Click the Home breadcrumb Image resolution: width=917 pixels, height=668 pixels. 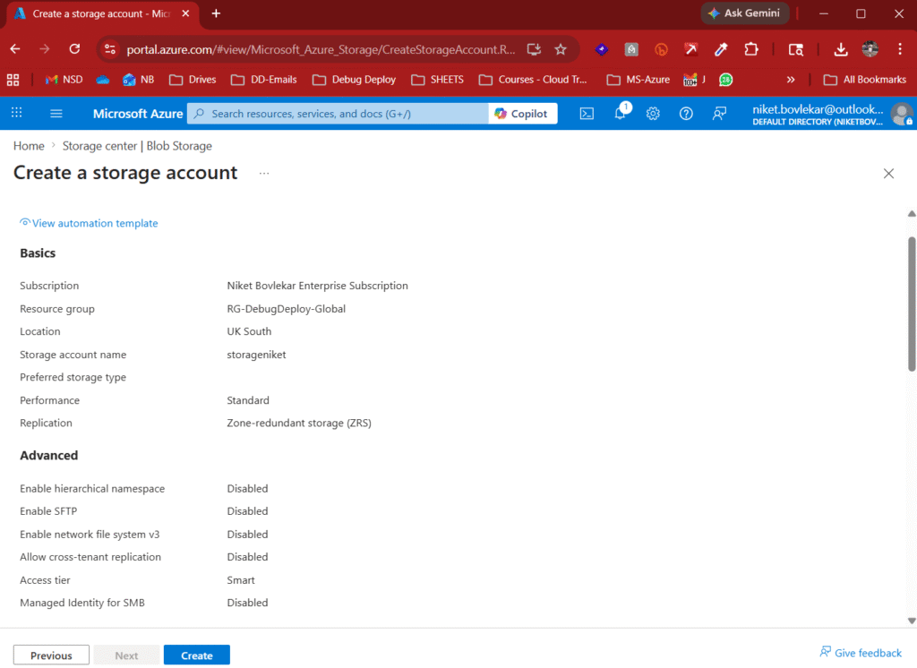[x=29, y=146]
